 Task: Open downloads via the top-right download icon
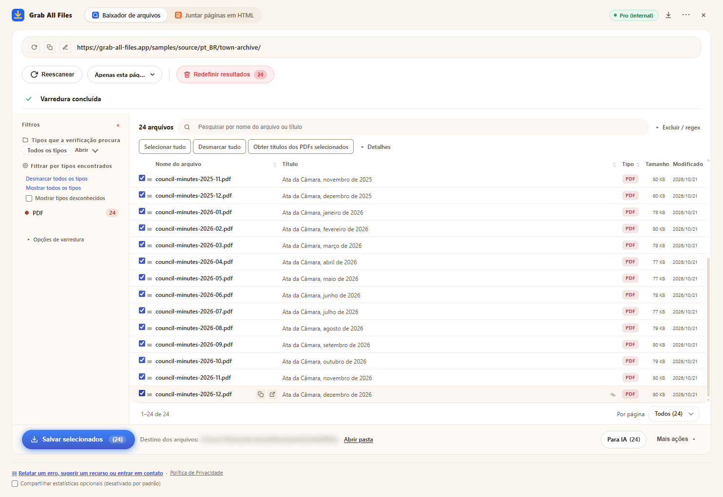pyautogui.click(x=668, y=15)
